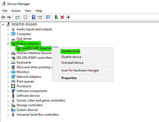Expand the Computer category
This screenshot has height=122, width=159.
[8, 34]
